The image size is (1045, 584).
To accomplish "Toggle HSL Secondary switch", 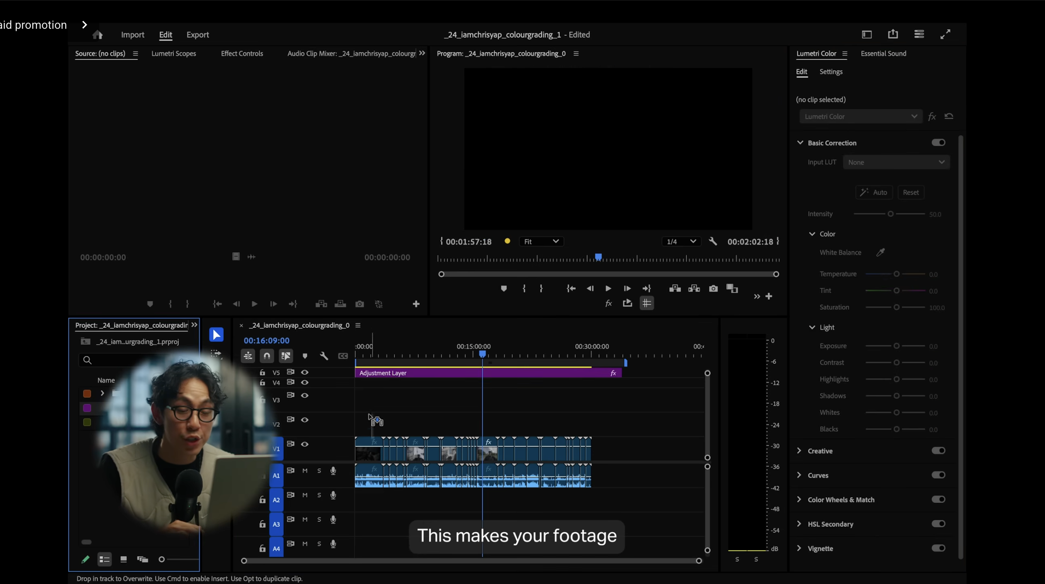I will click(x=938, y=524).
